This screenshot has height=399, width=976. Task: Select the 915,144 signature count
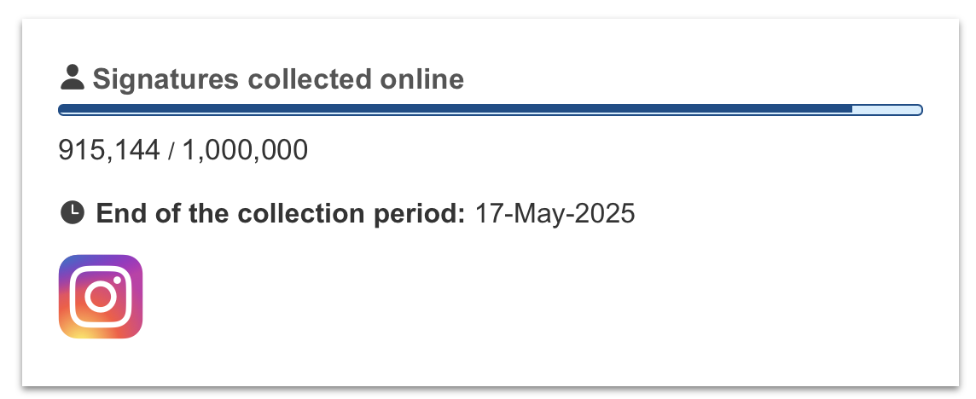coord(109,150)
